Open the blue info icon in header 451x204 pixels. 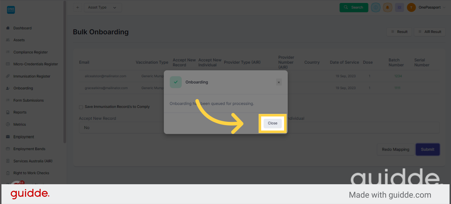(376, 7)
